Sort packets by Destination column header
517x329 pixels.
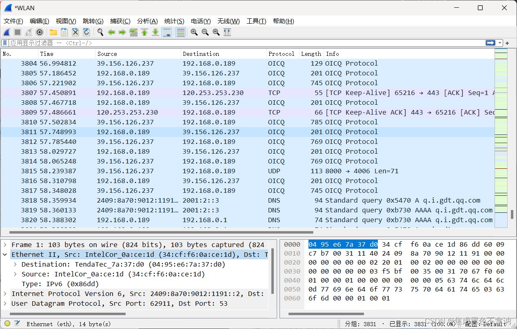tap(224, 54)
